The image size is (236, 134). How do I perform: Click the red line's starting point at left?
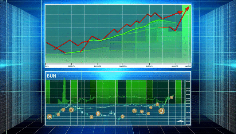click(47, 42)
